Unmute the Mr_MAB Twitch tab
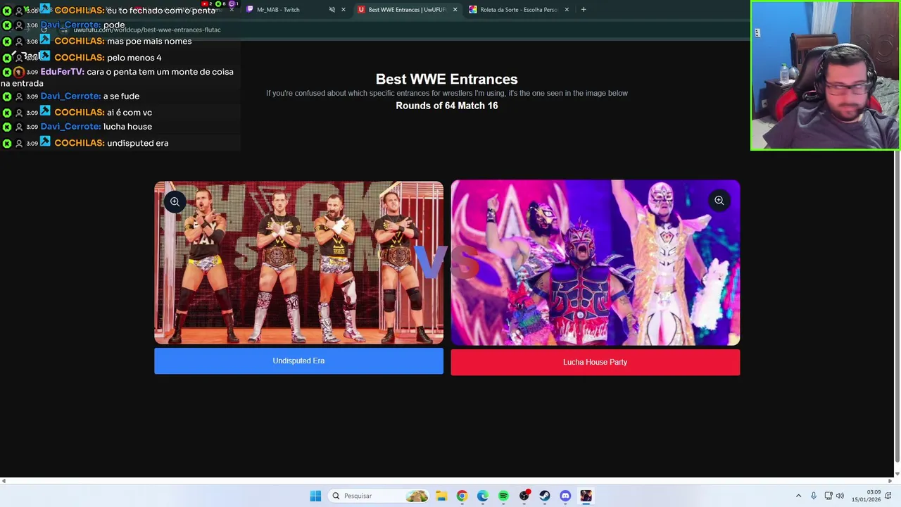Screen dimensions: 901x507 [332, 10]
